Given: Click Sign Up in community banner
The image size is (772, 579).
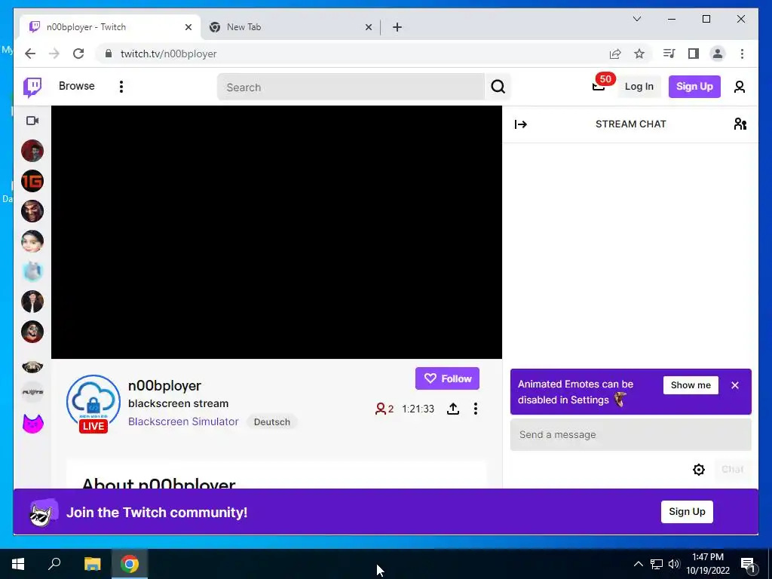Looking at the screenshot, I should 686,512.
